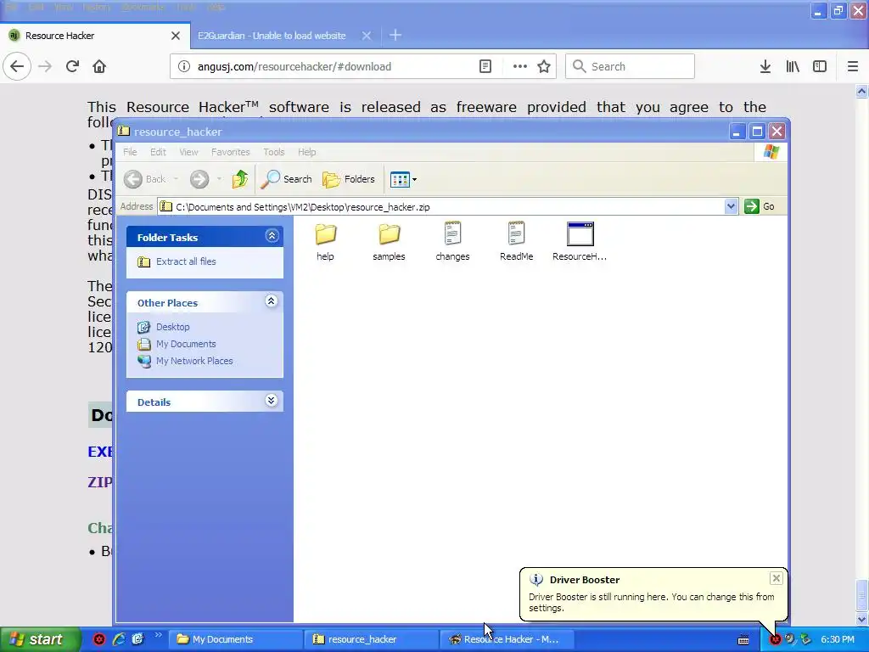869x652 pixels.
Task: Open Explorer Search pane
Action: pos(286,179)
